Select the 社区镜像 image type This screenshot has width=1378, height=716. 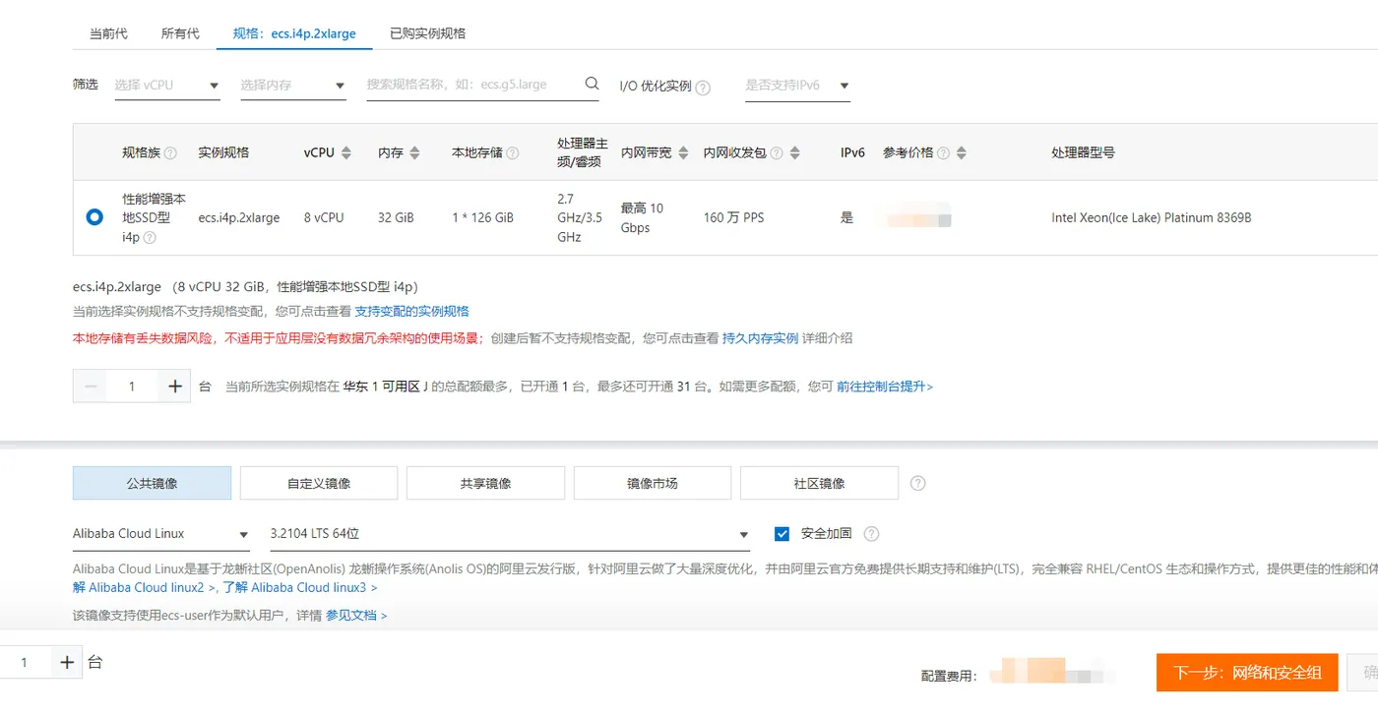(x=819, y=483)
